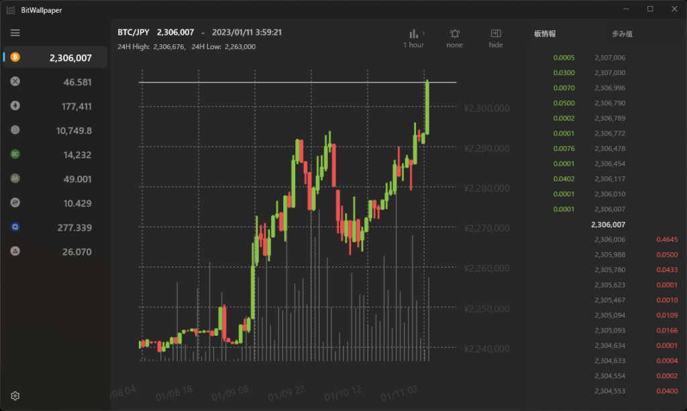Switch to the 板情報 tab
Image resolution: width=687 pixels, height=411 pixels.
545,34
